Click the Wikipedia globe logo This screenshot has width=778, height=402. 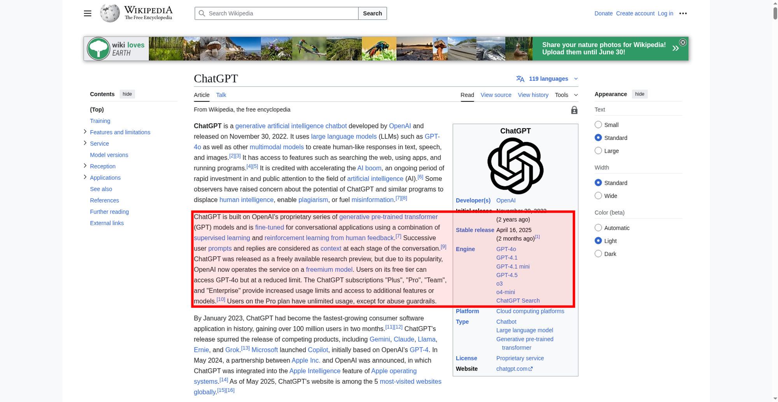point(110,13)
